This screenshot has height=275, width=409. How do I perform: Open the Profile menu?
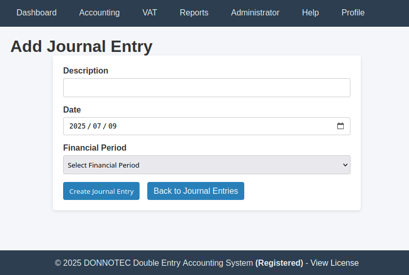[353, 12]
